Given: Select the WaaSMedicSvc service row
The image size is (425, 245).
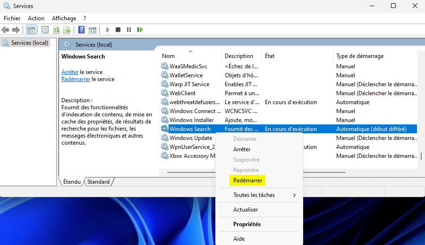Looking at the screenshot, I should [x=289, y=66].
